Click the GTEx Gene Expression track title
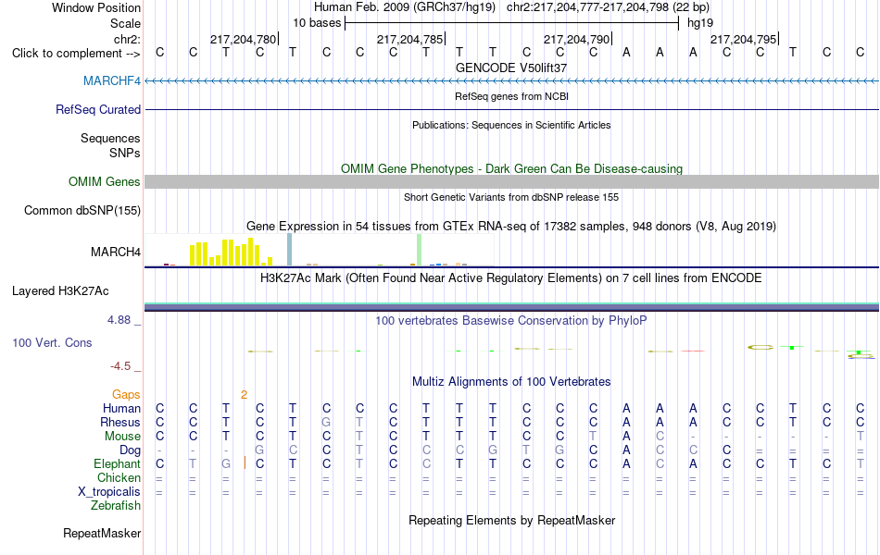The height and width of the screenshot is (555, 880). coord(511,227)
